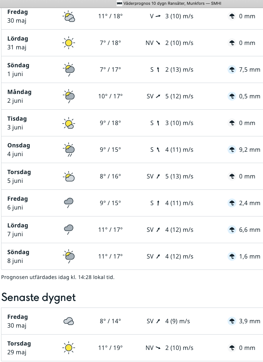Expand the Lördag 7 juni forecast row
Image resolution: width=263 pixels, height=362 pixels.
tap(132, 230)
